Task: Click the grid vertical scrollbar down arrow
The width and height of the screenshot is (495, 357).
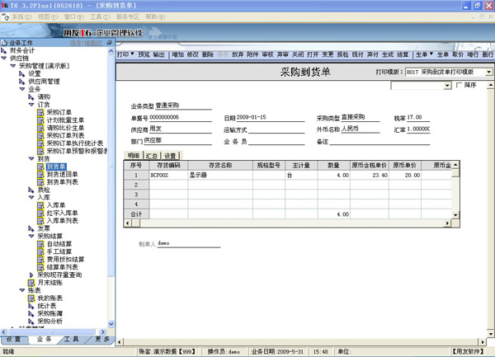Action: click(x=455, y=215)
